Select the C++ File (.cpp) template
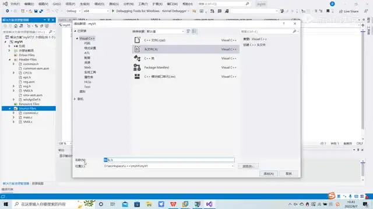The height and width of the screenshot is (209, 373). (x=185, y=40)
